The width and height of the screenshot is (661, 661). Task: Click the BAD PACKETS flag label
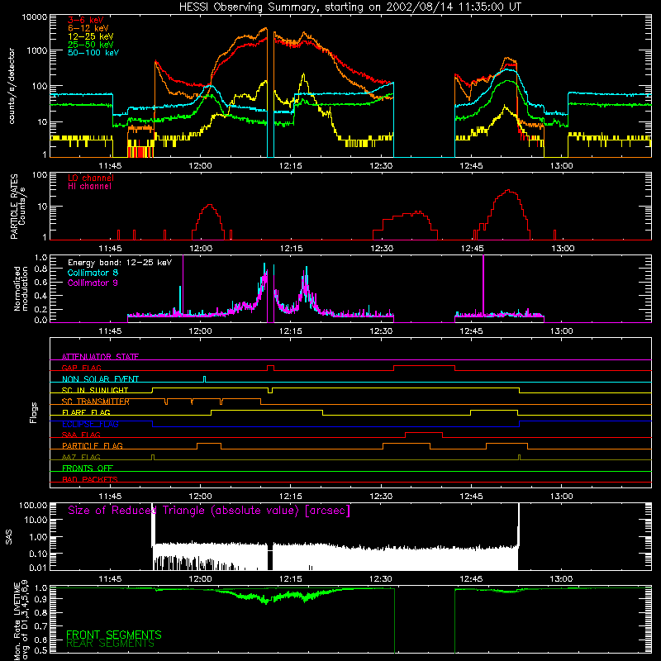[90, 479]
